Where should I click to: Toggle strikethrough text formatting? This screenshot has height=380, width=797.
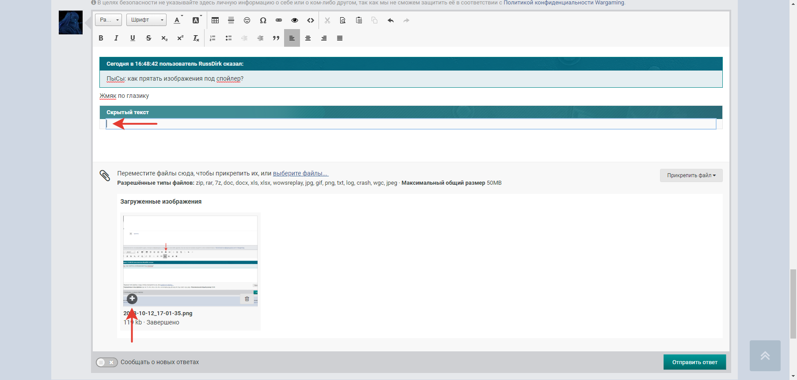tap(148, 38)
